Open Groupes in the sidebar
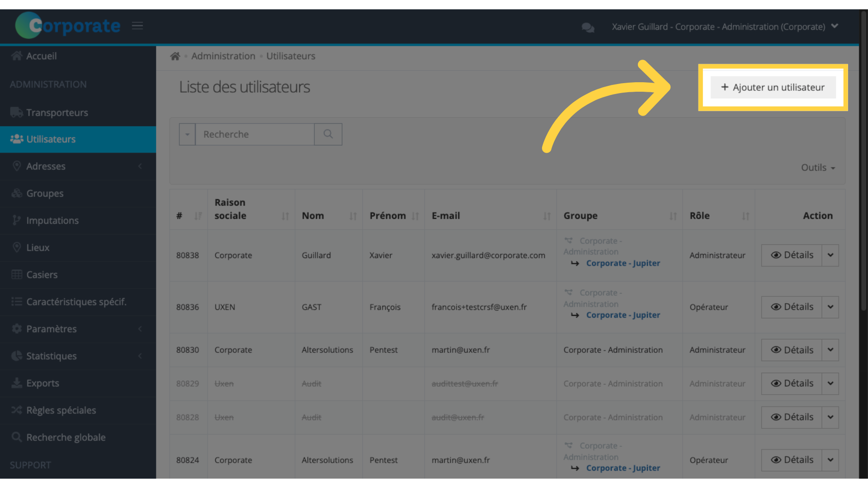This screenshot has width=868, height=488. (x=45, y=193)
